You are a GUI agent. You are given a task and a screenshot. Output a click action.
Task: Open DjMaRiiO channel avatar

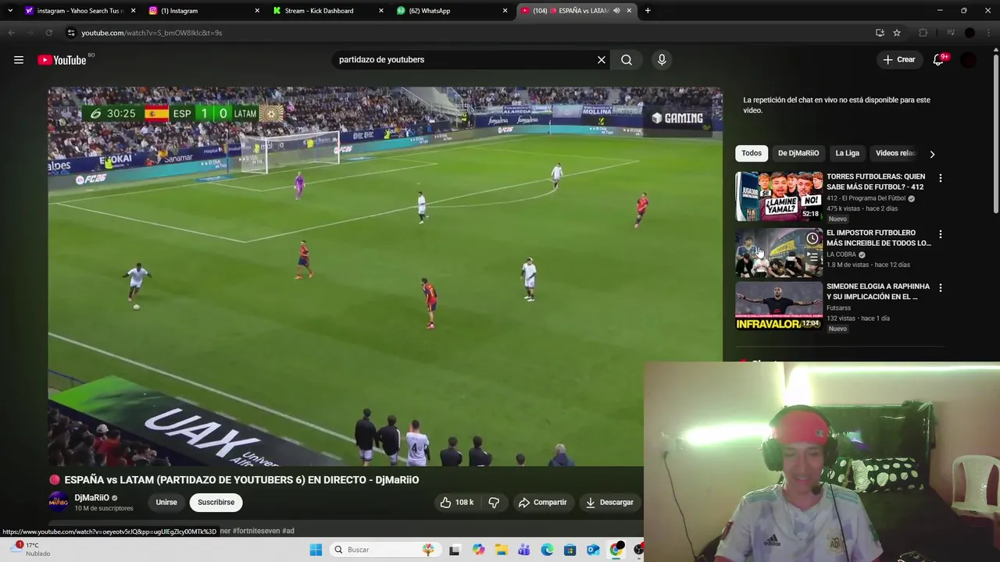point(59,502)
